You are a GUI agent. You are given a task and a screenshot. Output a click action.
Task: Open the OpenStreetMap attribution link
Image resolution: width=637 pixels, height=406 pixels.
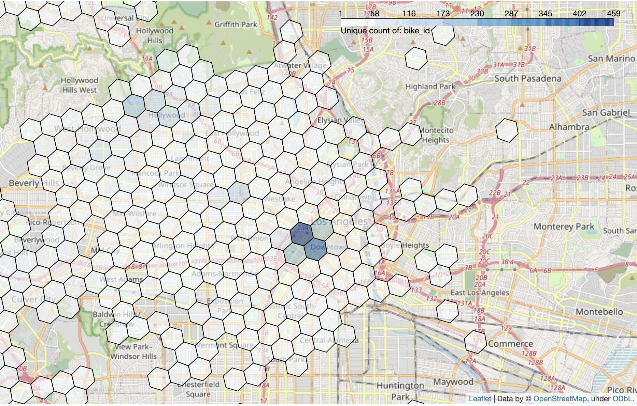pos(560,399)
